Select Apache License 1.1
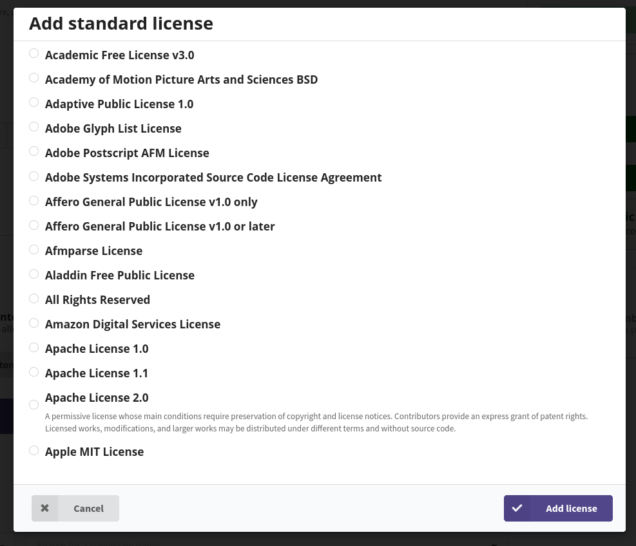 coord(34,372)
